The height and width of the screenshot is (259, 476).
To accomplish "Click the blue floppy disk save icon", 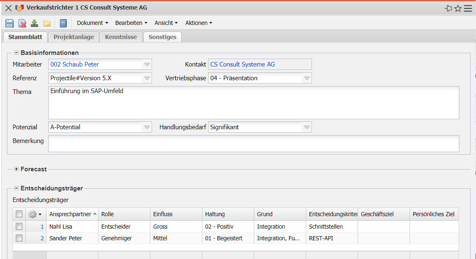I will pos(10,23).
